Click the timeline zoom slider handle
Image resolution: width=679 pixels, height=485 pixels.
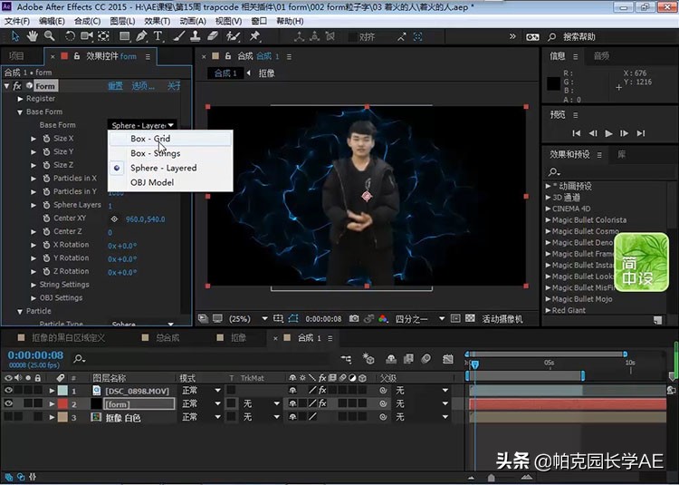point(491,478)
